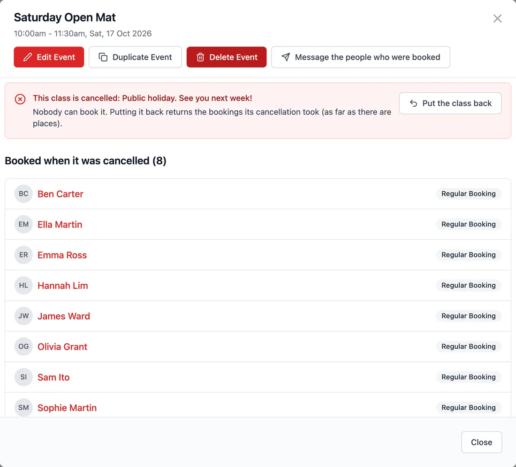This screenshot has width=516, height=467.
Task: Click the Put the class back button label
Action: pos(457,103)
